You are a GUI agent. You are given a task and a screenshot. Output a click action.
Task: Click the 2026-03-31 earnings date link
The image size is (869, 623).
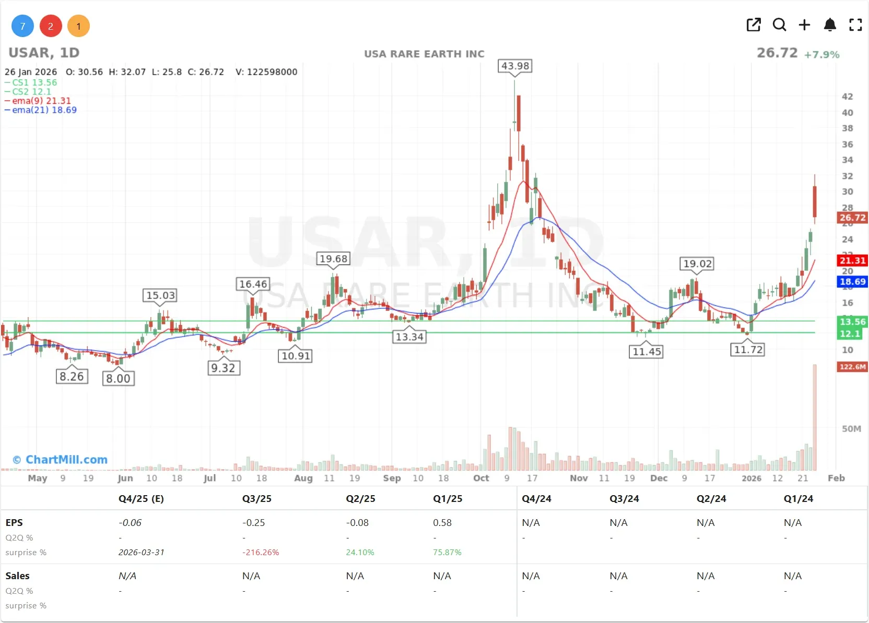coord(141,552)
